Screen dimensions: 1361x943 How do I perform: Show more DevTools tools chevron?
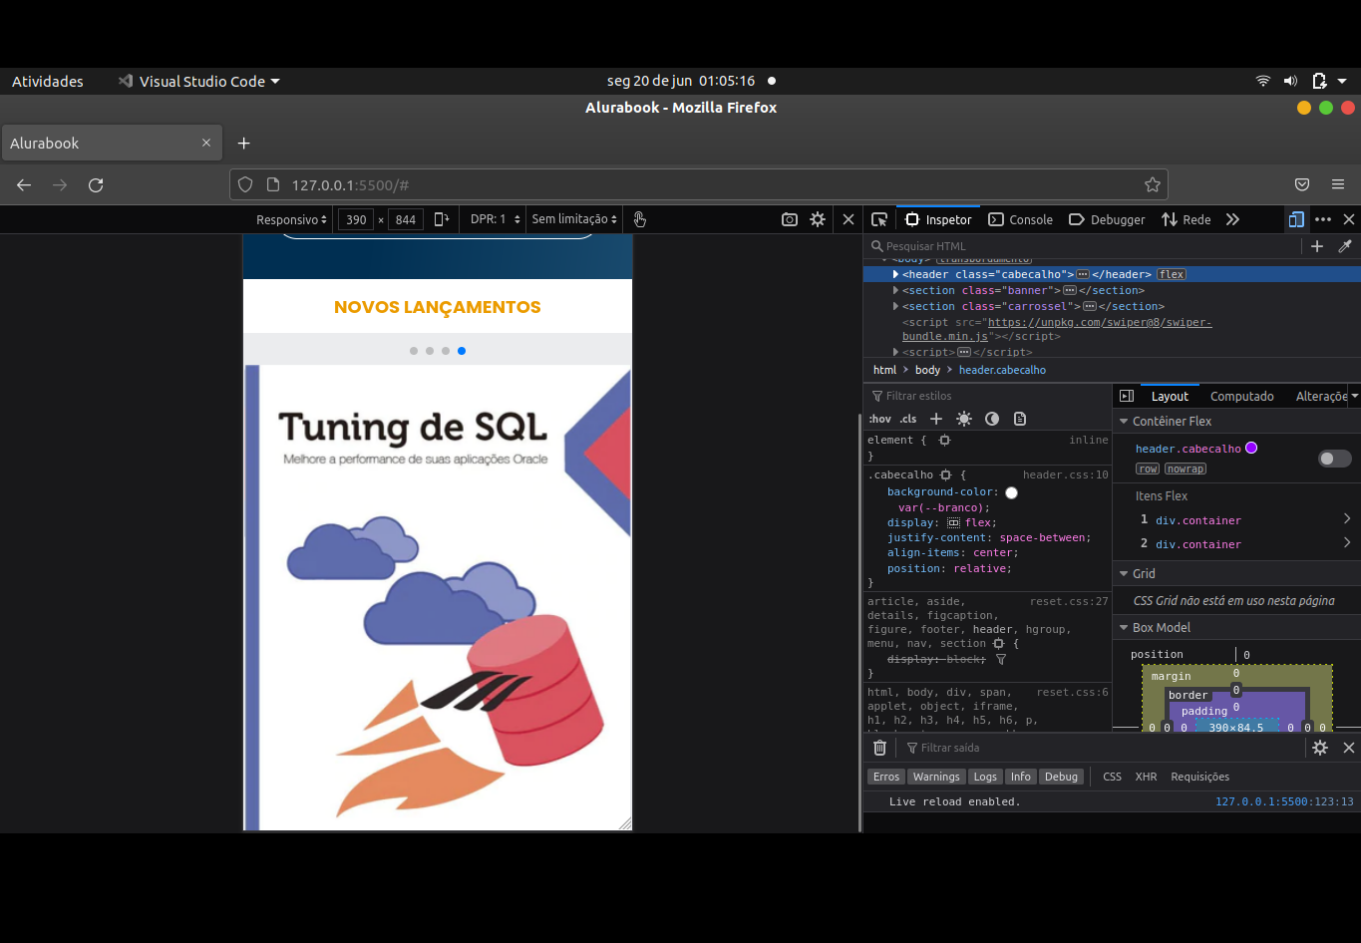[x=1233, y=219]
